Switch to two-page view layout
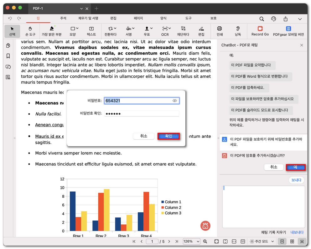 click(x=292, y=241)
